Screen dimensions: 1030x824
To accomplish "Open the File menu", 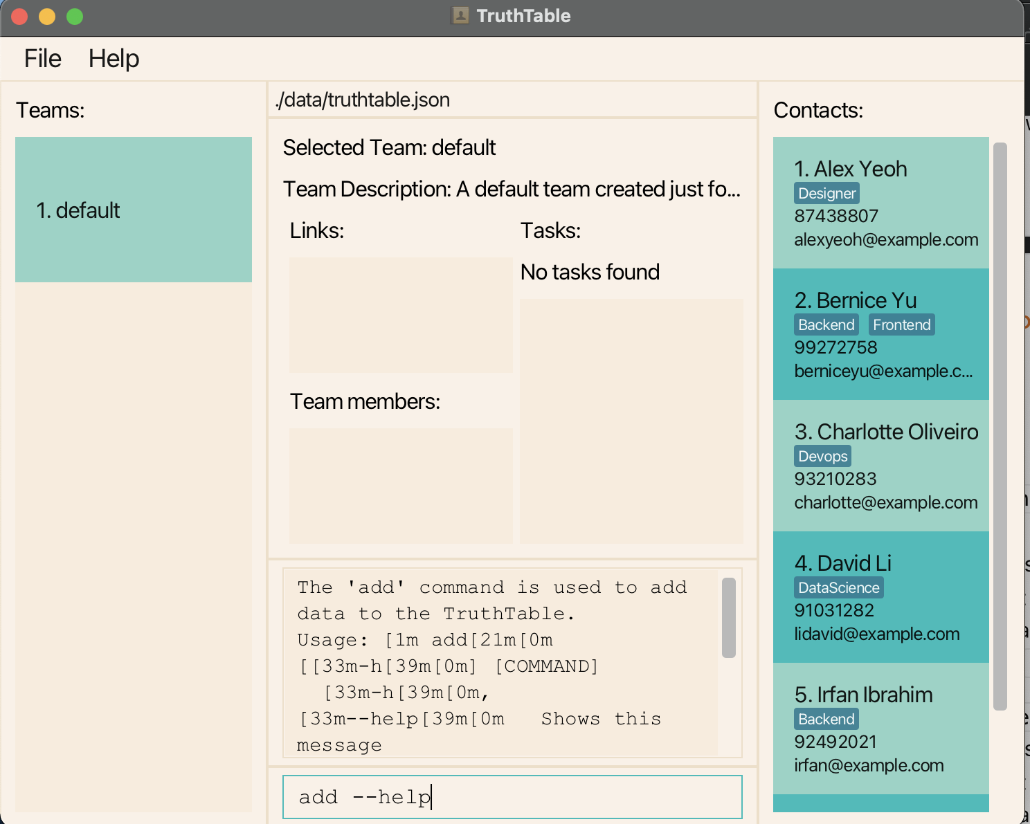I will click(43, 59).
